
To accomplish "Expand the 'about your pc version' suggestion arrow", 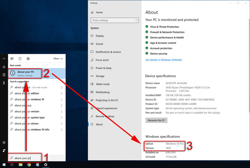I will point(62,111).
